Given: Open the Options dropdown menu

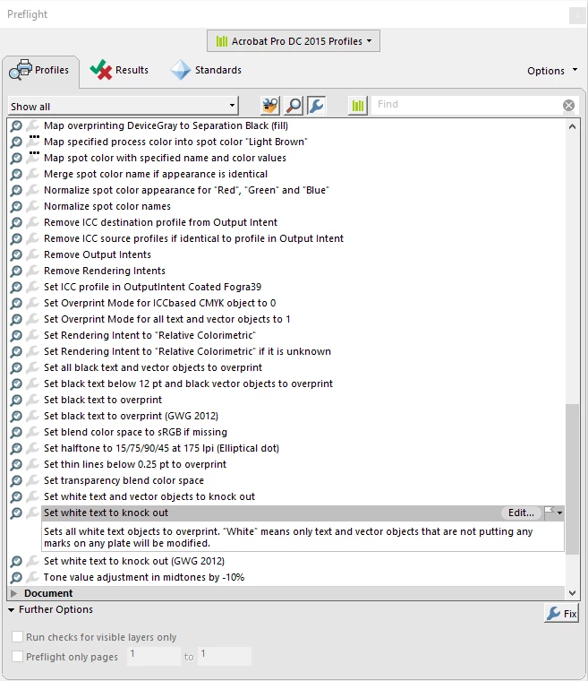Looking at the screenshot, I should click(552, 71).
